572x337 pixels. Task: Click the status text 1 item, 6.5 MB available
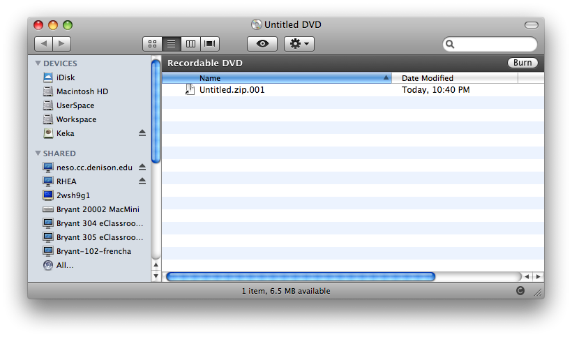tap(286, 291)
